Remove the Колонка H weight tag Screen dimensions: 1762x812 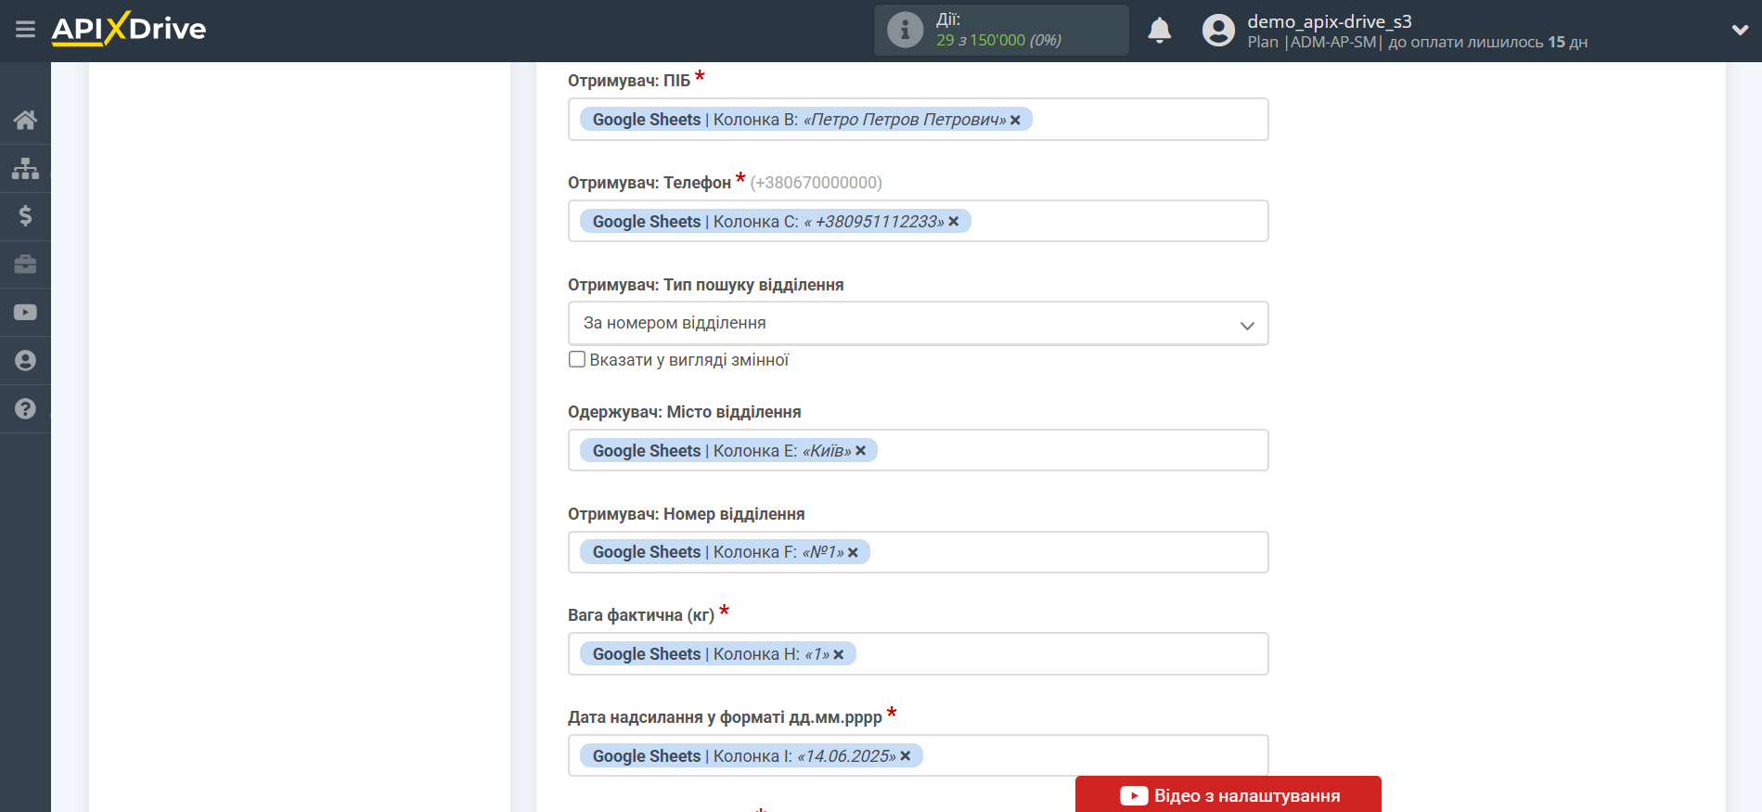tap(839, 654)
